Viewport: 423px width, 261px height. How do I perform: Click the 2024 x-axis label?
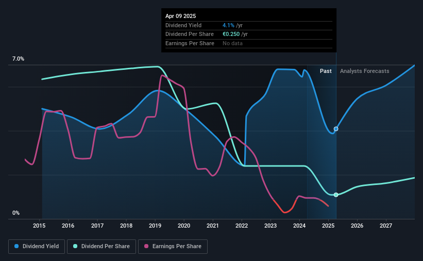pyautogui.click(x=299, y=226)
